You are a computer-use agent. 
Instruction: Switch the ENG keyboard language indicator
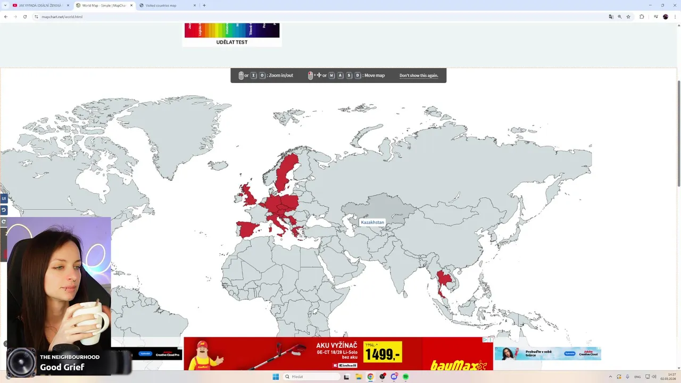637,377
